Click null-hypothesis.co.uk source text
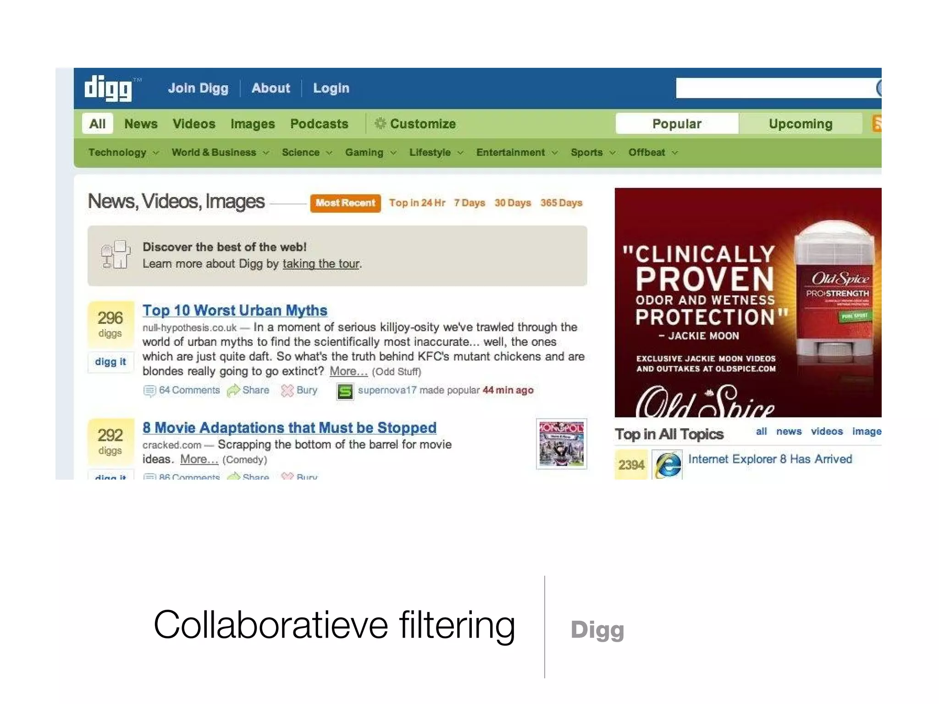This screenshot has height=704, width=939. click(189, 328)
